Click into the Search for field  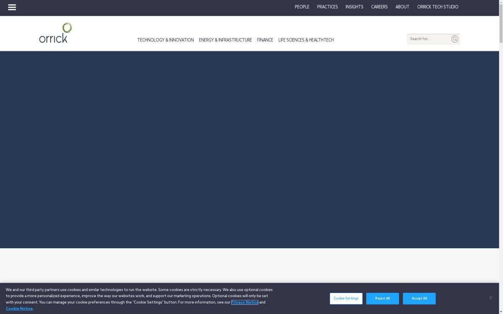tap(428, 39)
